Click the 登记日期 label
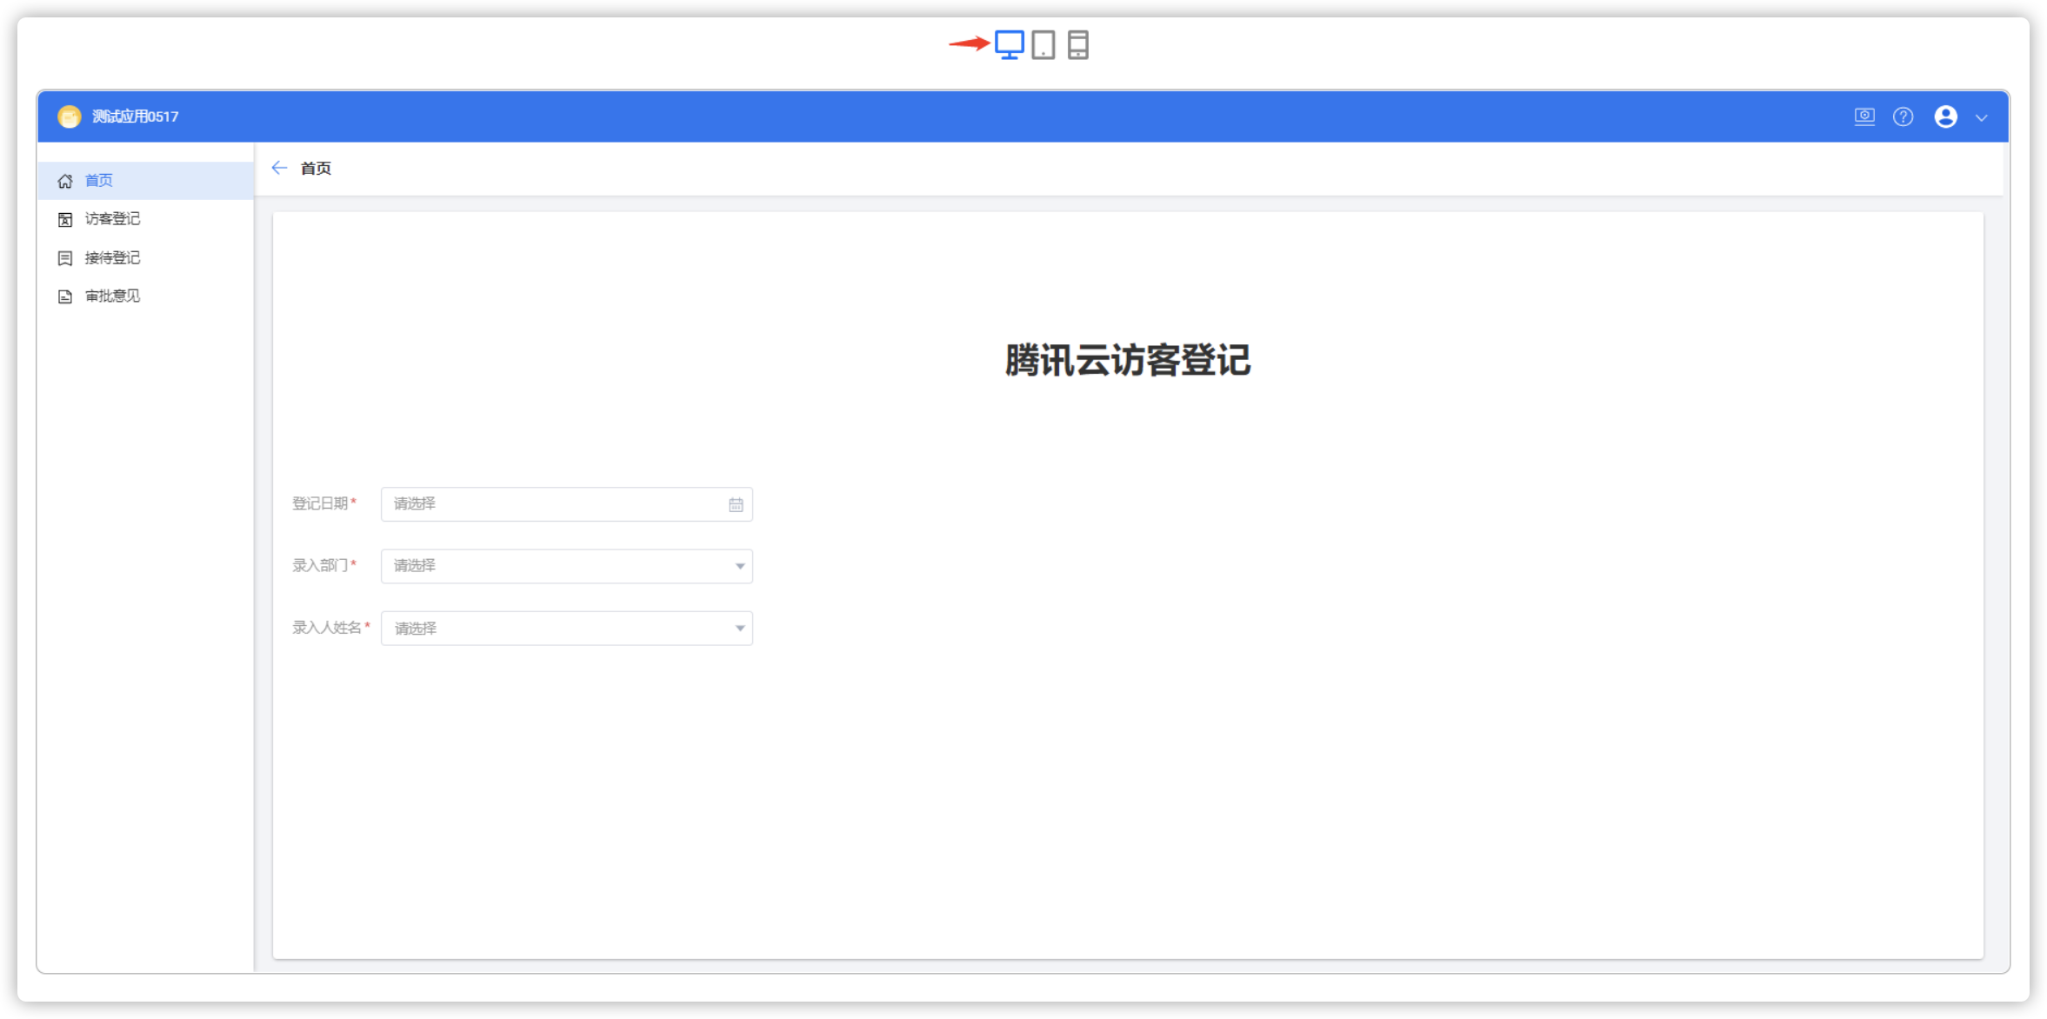 point(320,503)
